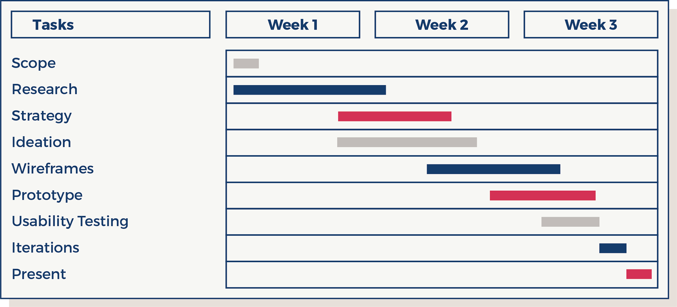Select the Wireframes task label

53,169
